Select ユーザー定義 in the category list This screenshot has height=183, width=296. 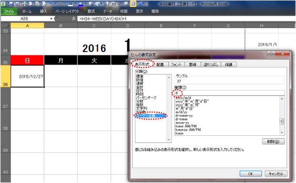coord(151,115)
